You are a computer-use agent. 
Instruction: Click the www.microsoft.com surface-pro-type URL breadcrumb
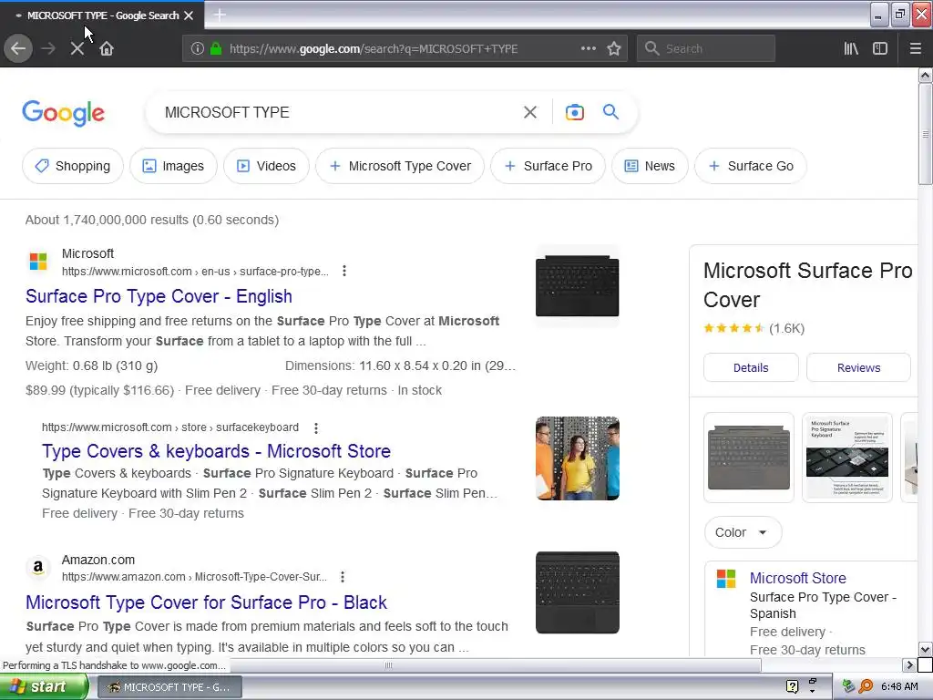[195, 272]
